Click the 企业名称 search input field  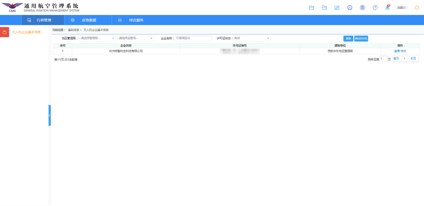point(193,38)
